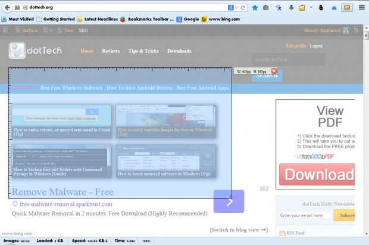The width and height of the screenshot is (369, 245).
Task: Click the Logout link
Action: (316, 46)
